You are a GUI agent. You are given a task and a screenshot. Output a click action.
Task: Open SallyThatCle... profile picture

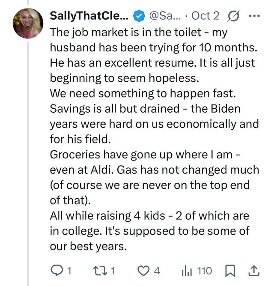pyautogui.click(x=28, y=24)
